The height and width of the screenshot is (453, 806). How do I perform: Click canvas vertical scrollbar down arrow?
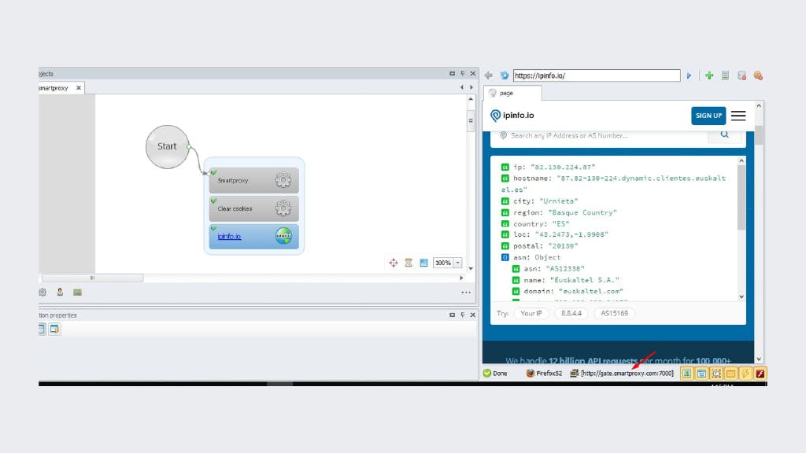click(x=471, y=268)
